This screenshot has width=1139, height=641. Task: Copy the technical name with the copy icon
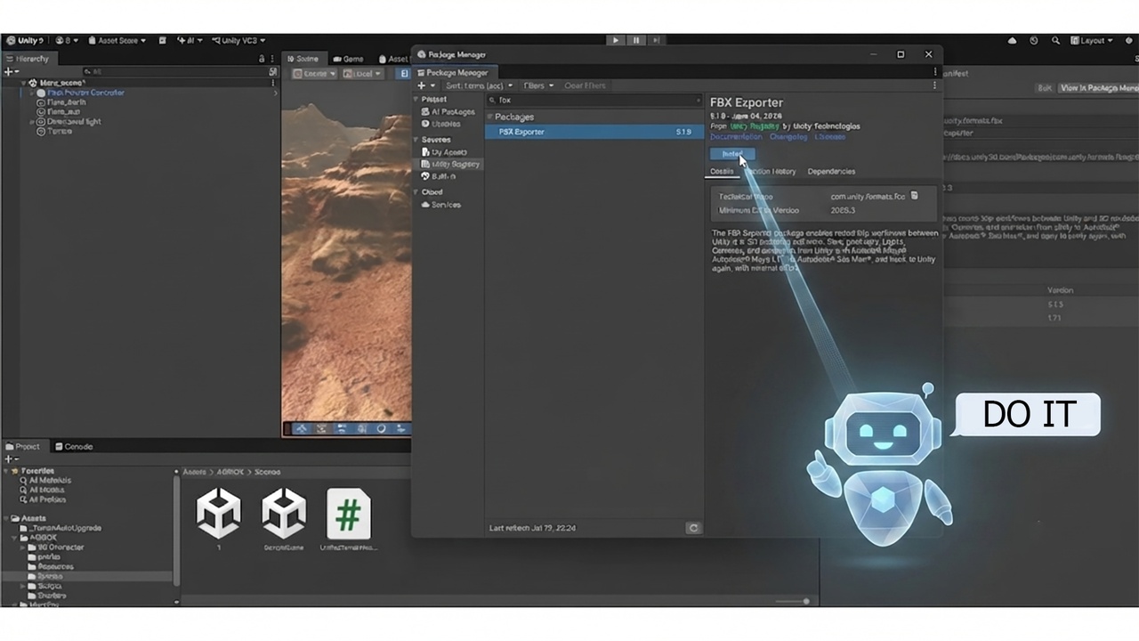pyautogui.click(x=914, y=196)
